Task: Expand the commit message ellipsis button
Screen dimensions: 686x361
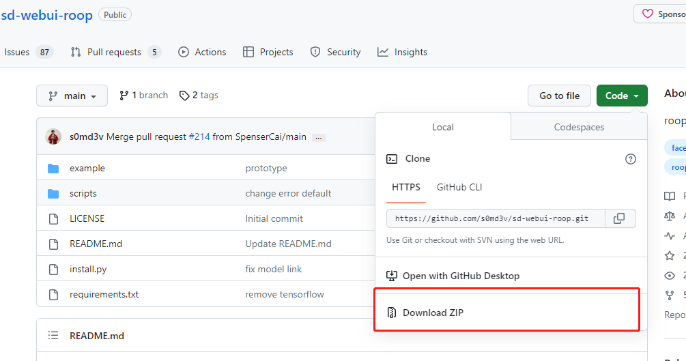Action: [x=319, y=137]
